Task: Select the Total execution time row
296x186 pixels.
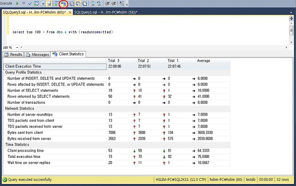Action: coord(117,157)
